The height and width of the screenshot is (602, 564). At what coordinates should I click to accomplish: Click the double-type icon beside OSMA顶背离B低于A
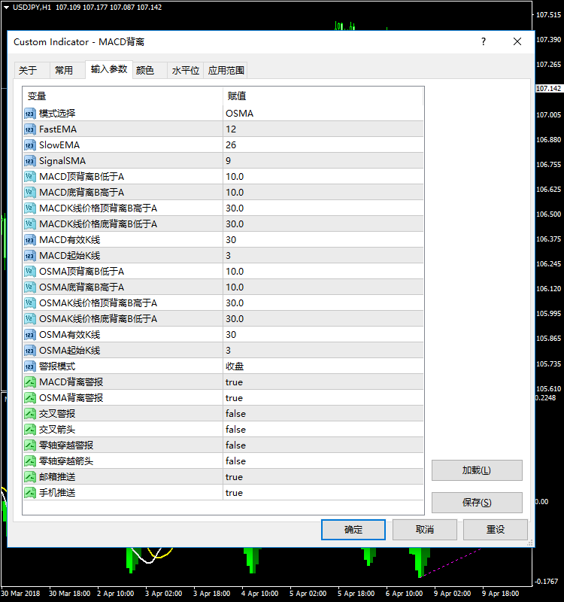(30, 272)
